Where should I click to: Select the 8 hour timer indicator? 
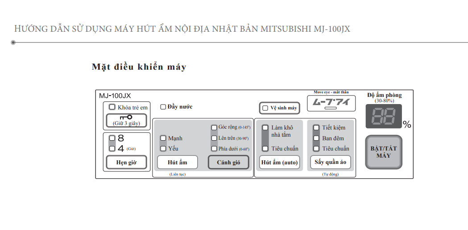(x=112, y=138)
